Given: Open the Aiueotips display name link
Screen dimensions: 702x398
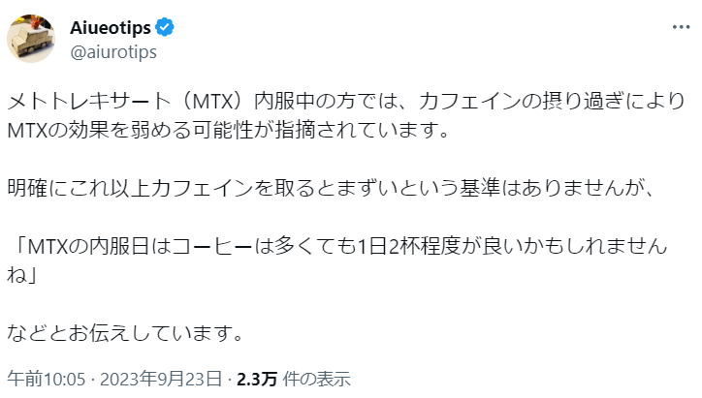Looking at the screenshot, I should click(111, 28).
